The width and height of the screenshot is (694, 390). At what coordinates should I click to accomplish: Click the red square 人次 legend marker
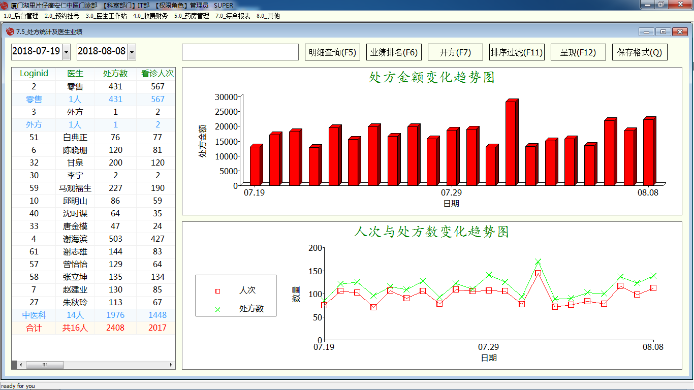[x=218, y=291]
